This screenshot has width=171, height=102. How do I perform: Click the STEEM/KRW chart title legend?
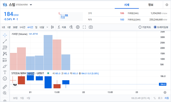pyautogui.click(x=28, y=73)
